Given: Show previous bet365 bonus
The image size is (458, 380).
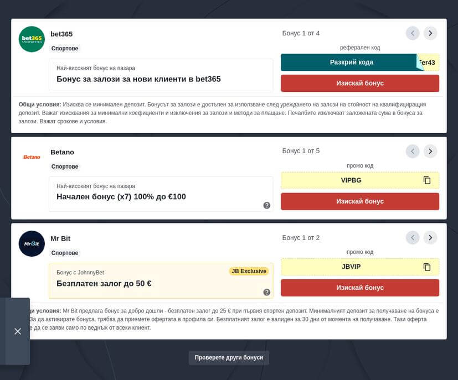Looking at the screenshot, I should [413, 33].
